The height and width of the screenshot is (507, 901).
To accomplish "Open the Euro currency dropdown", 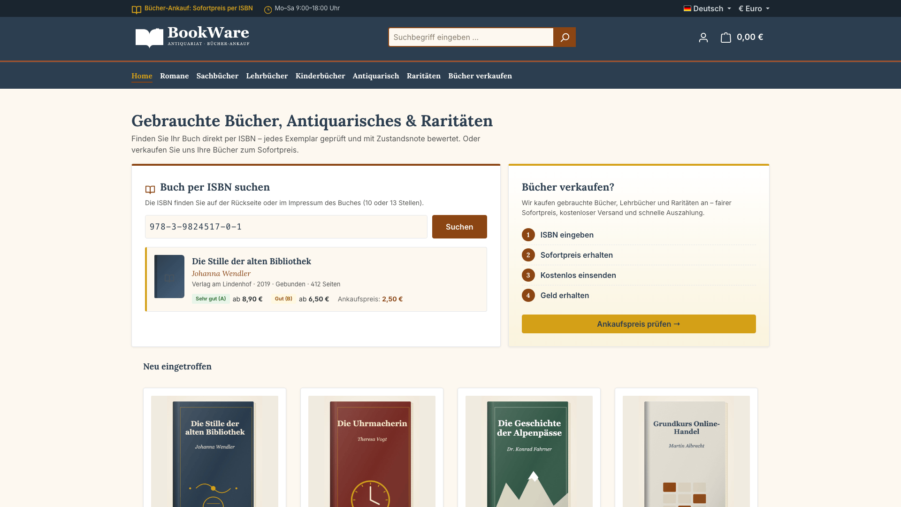I will point(754,8).
